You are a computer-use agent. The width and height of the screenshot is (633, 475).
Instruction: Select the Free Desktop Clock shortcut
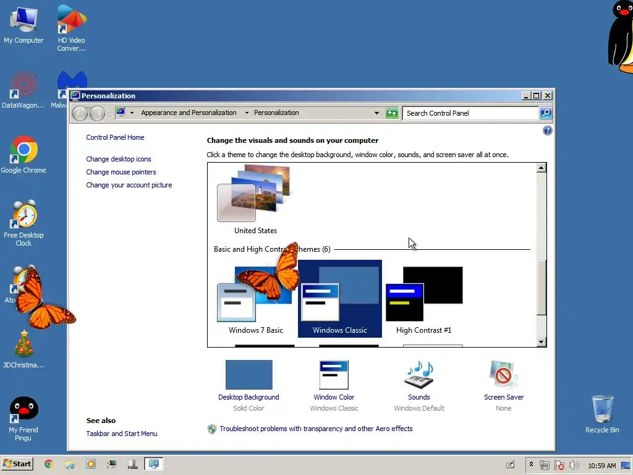pyautogui.click(x=23, y=223)
